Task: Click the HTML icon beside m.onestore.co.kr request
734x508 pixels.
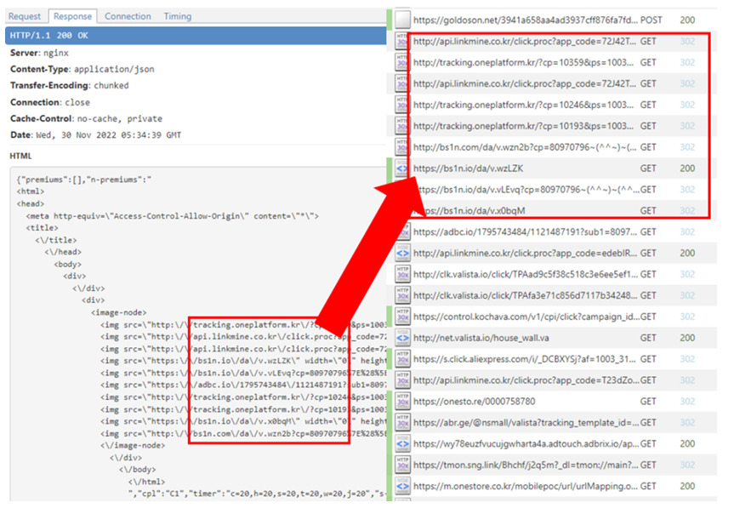Action: [401, 486]
